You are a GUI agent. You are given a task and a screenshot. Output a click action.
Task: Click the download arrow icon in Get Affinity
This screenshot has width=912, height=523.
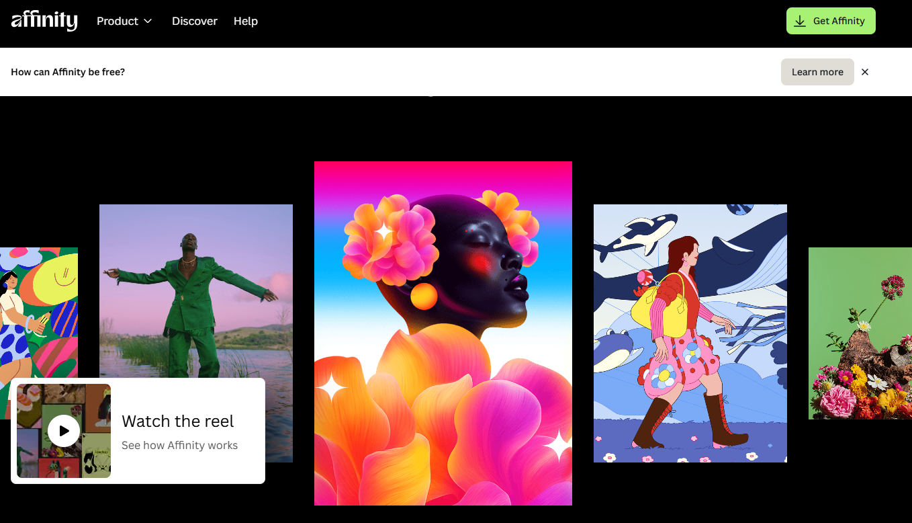pos(800,21)
